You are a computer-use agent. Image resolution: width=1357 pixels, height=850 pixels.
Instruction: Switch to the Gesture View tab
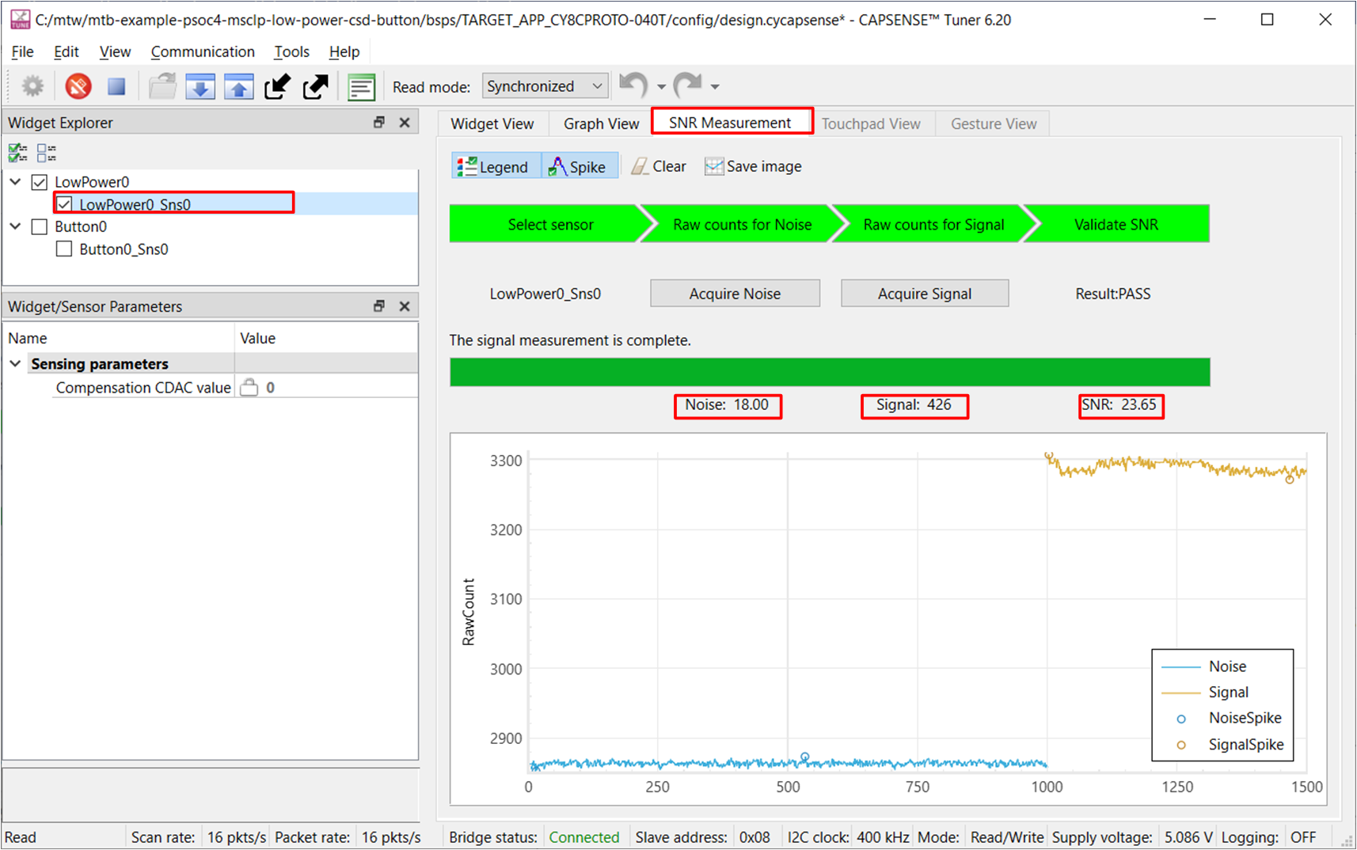coord(994,123)
